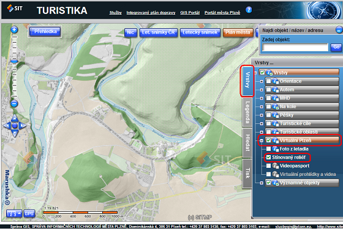Click the top tick of zoom scale
The height and width of the screenshot is (229, 343).
(x=14, y=37)
